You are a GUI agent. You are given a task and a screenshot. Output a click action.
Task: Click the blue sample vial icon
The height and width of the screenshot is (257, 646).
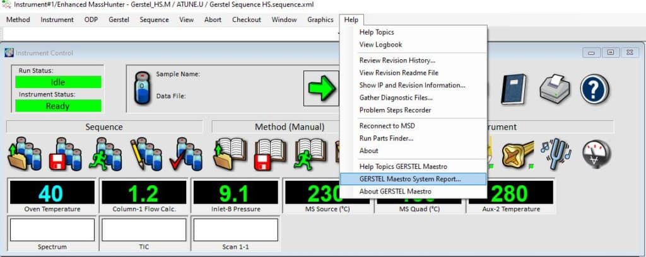142,88
